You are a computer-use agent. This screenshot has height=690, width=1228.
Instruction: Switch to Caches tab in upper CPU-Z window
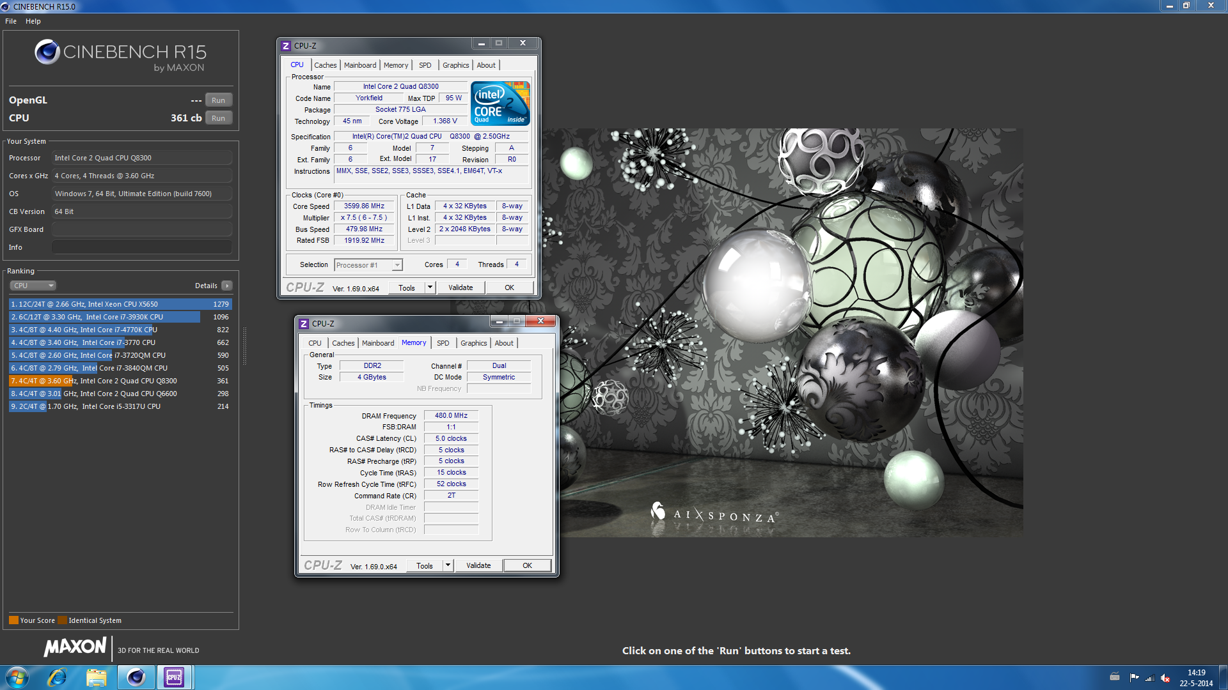pyautogui.click(x=325, y=65)
